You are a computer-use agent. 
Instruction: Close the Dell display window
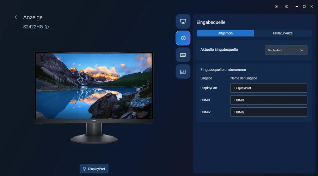pyautogui.click(x=312, y=6)
